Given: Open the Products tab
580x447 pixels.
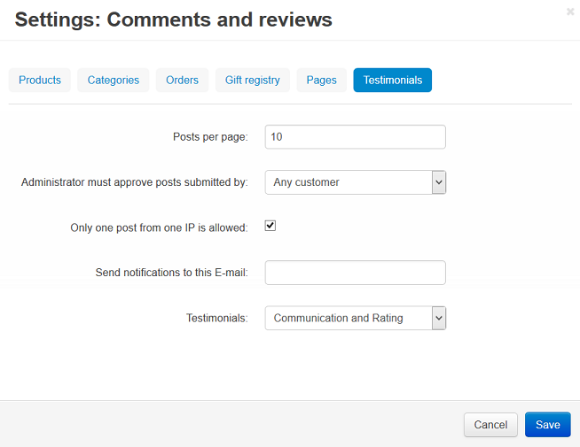Looking at the screenshot, I should click(x=40, y=80).
